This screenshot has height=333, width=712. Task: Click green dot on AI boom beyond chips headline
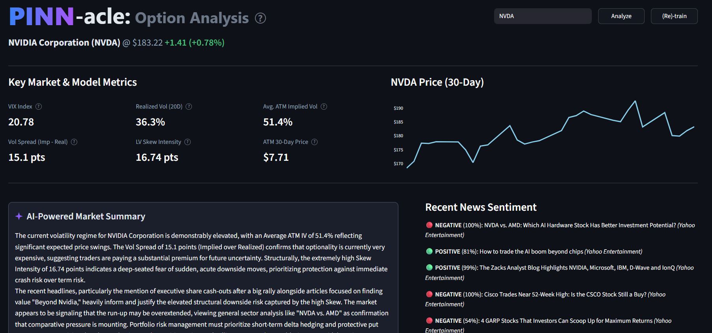(429, 251)
